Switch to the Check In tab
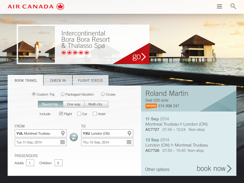 pyautogui.click(x=58, y=81)
